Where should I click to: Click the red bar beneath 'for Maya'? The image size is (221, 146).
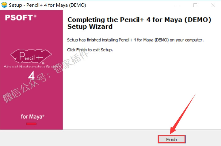pyautogui.click(x=32, y=124)
